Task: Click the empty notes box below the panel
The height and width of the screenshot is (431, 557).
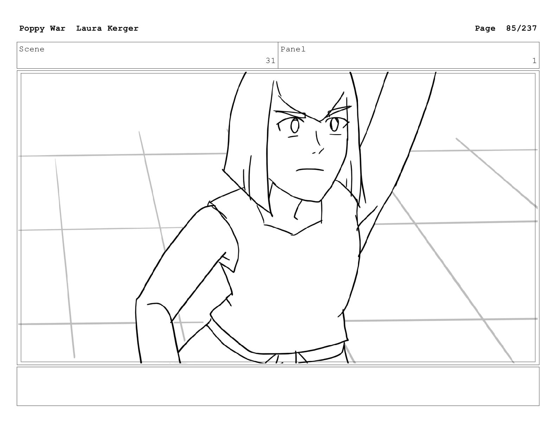Action: (x=278, y=386)
